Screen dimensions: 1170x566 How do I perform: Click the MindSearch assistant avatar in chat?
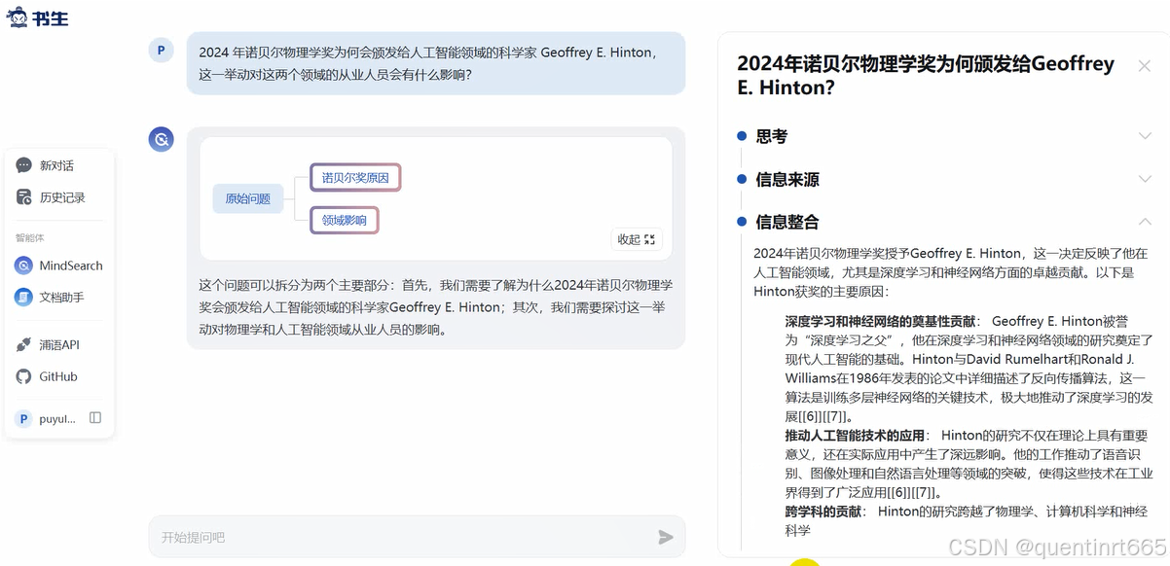click(x=161, y=140)
